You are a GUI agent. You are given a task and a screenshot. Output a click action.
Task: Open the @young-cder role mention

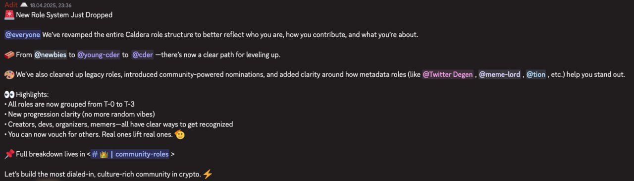[x=99, y=55]
